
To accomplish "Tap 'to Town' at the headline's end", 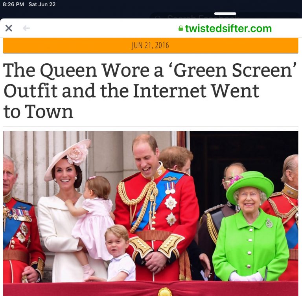I will (38, 111).
